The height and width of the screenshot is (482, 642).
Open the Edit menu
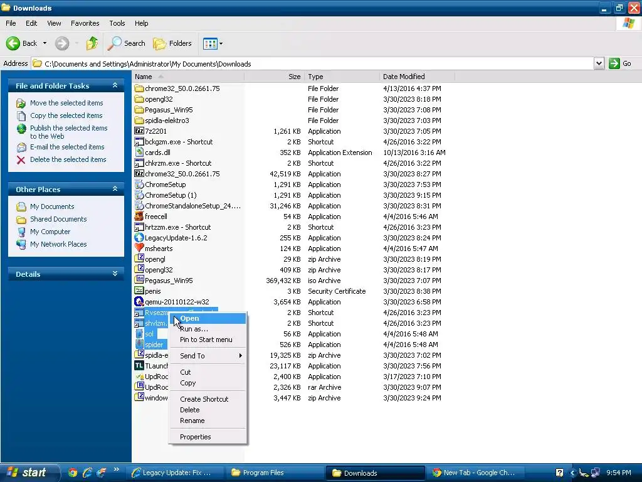pyautogui.click(x=31, y=23)
